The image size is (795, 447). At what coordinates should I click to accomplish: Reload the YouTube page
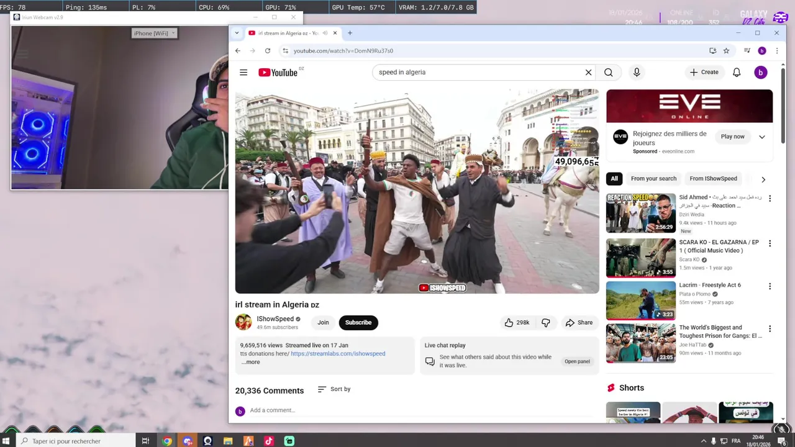[268, 51]
